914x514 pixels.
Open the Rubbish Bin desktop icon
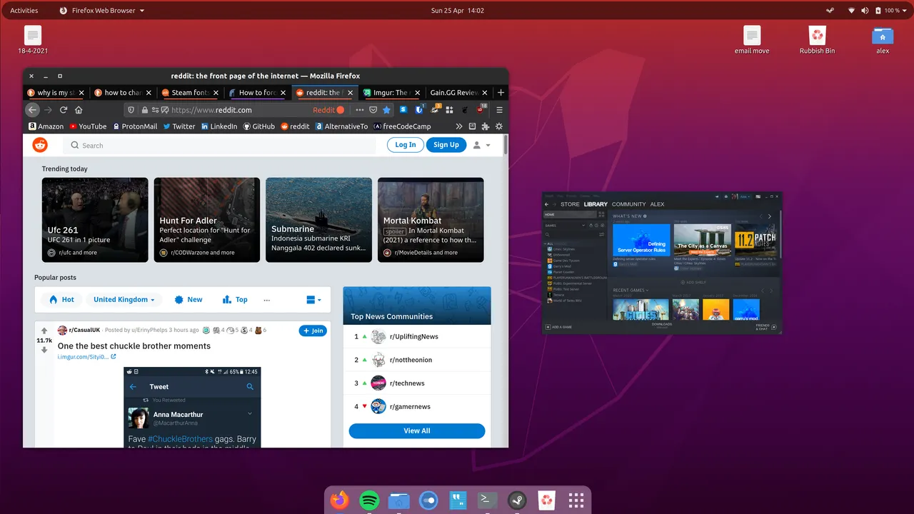818,40
